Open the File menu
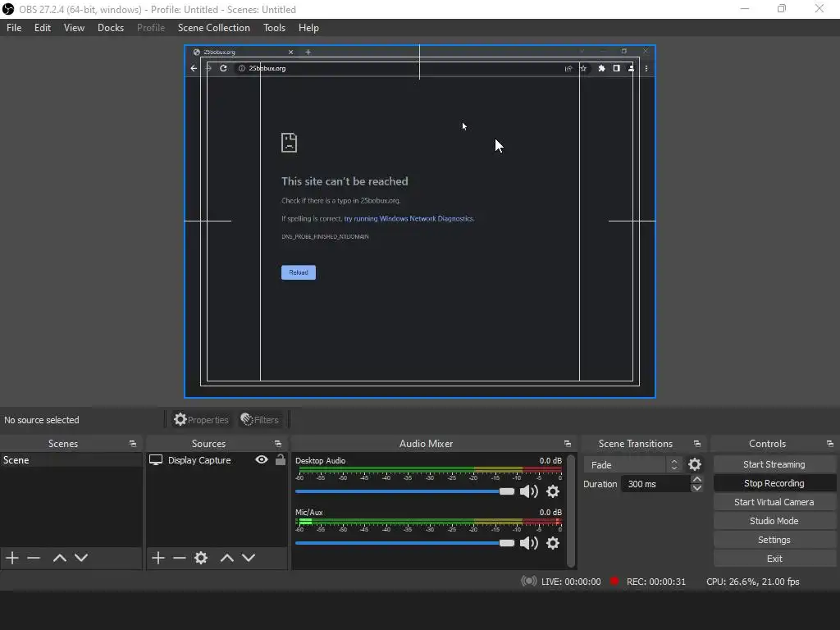The width and height of the screenshot is (840, 630). [x=14, y=28]
